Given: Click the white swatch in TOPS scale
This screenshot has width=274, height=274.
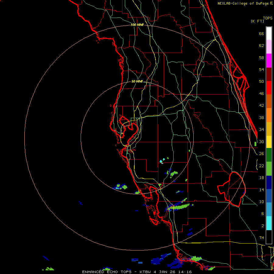Looking at the screenshot, I should [x=269, y=33].
